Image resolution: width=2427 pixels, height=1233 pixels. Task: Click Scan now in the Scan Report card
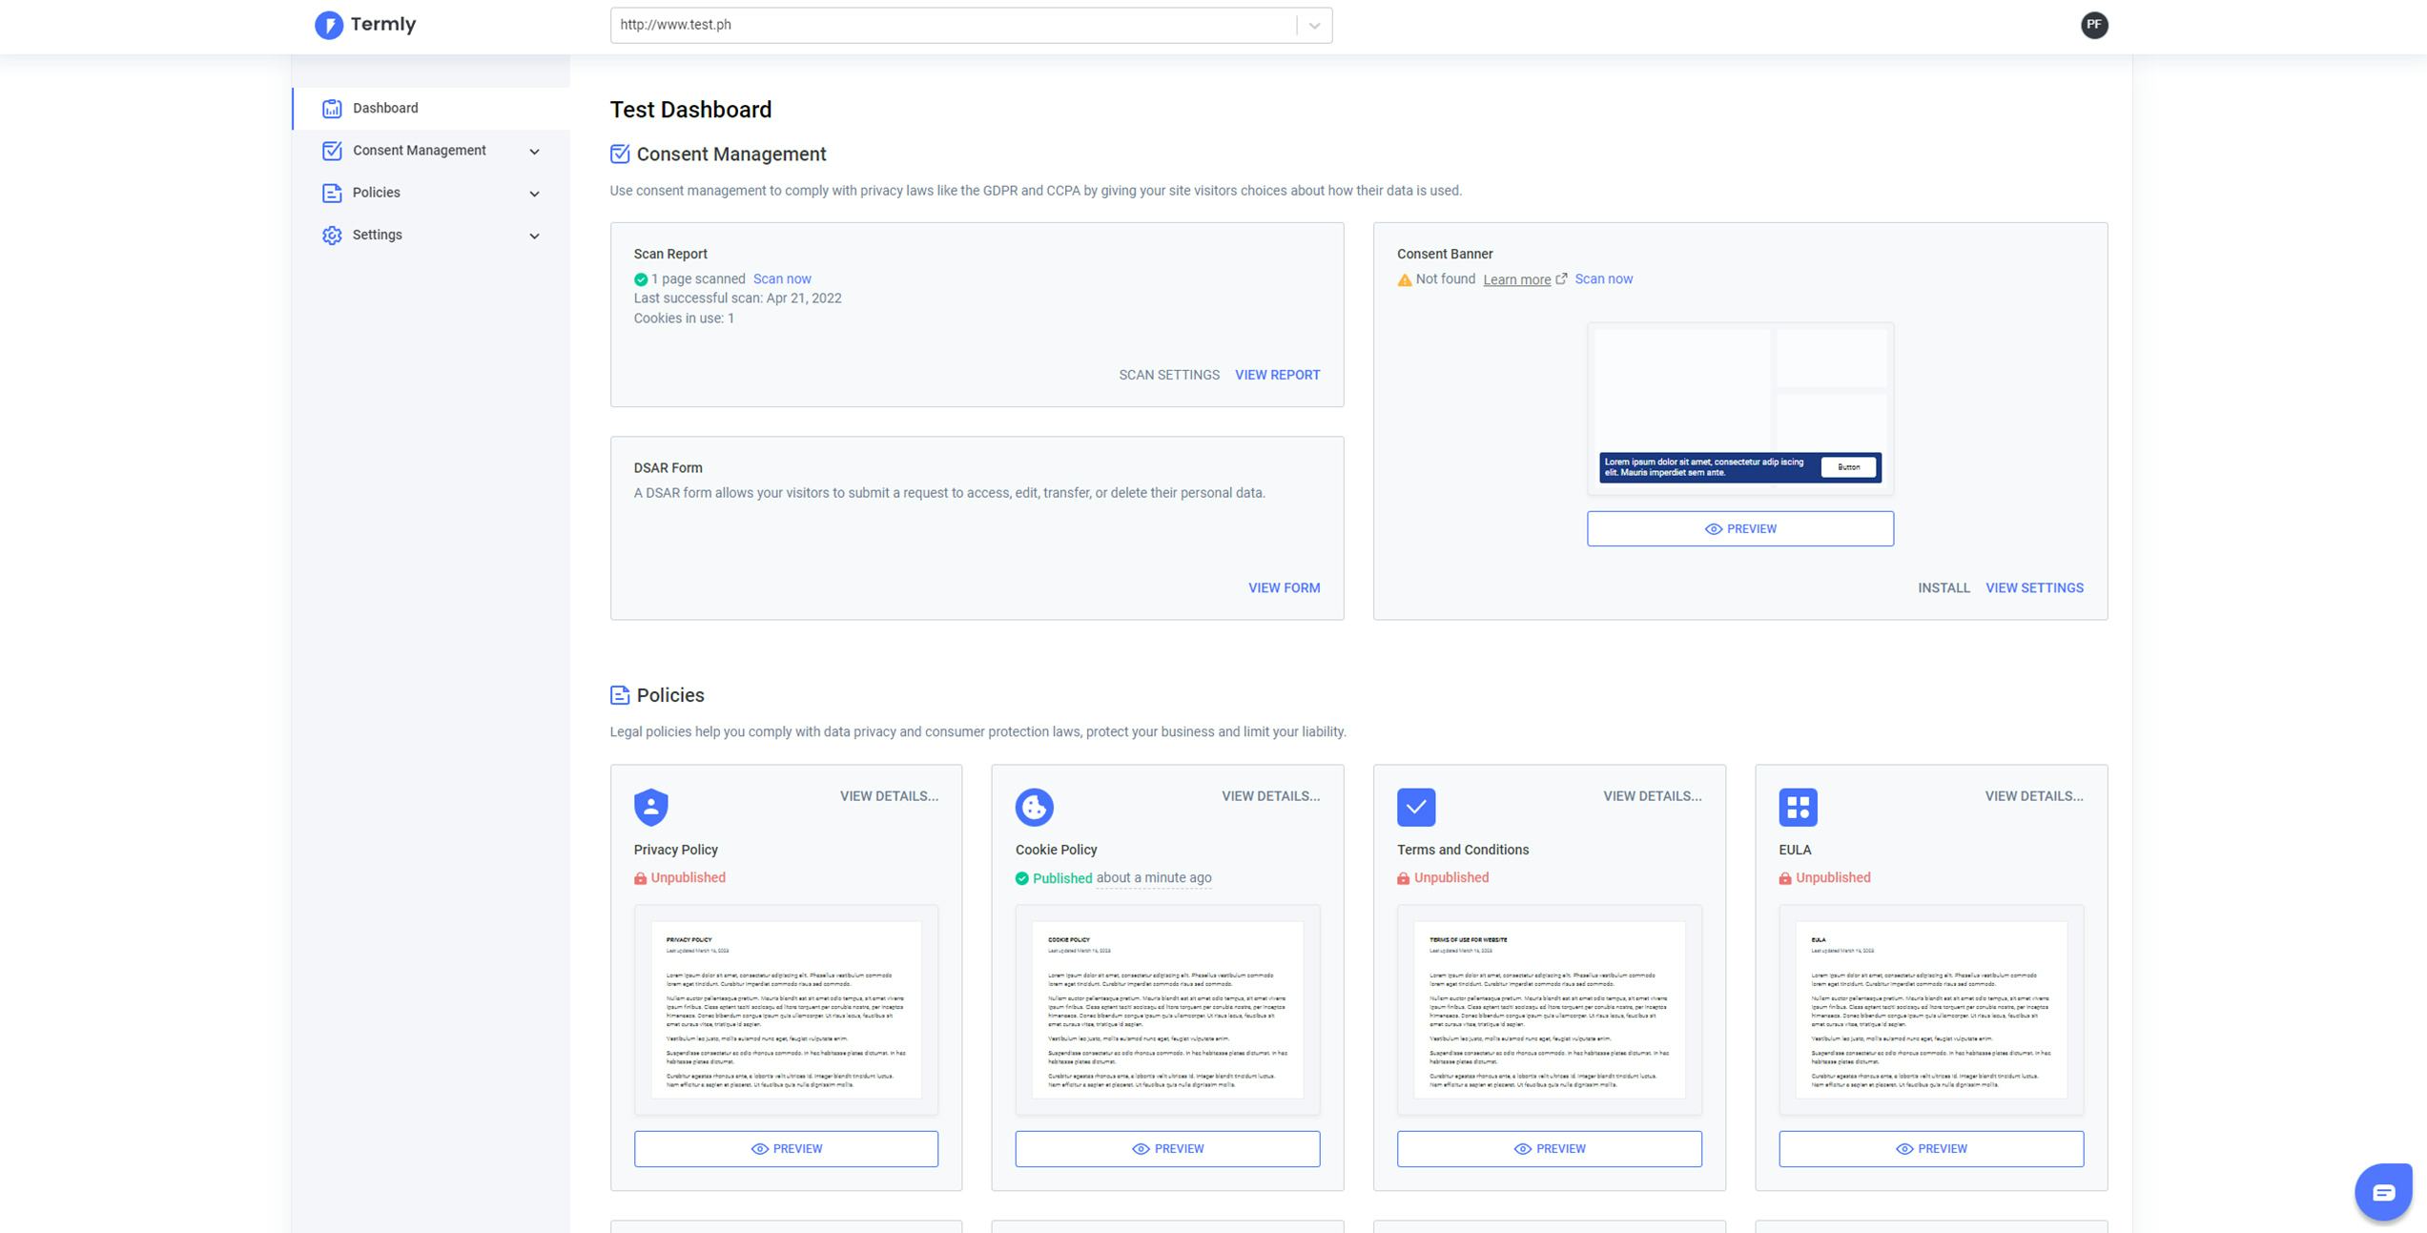tap(782, 278)
